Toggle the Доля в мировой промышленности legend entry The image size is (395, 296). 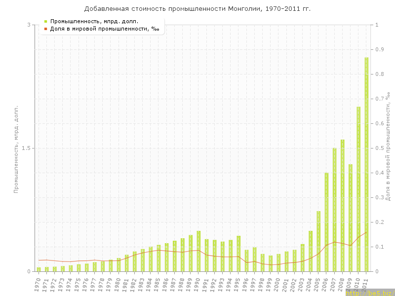[x=104, y=29]
